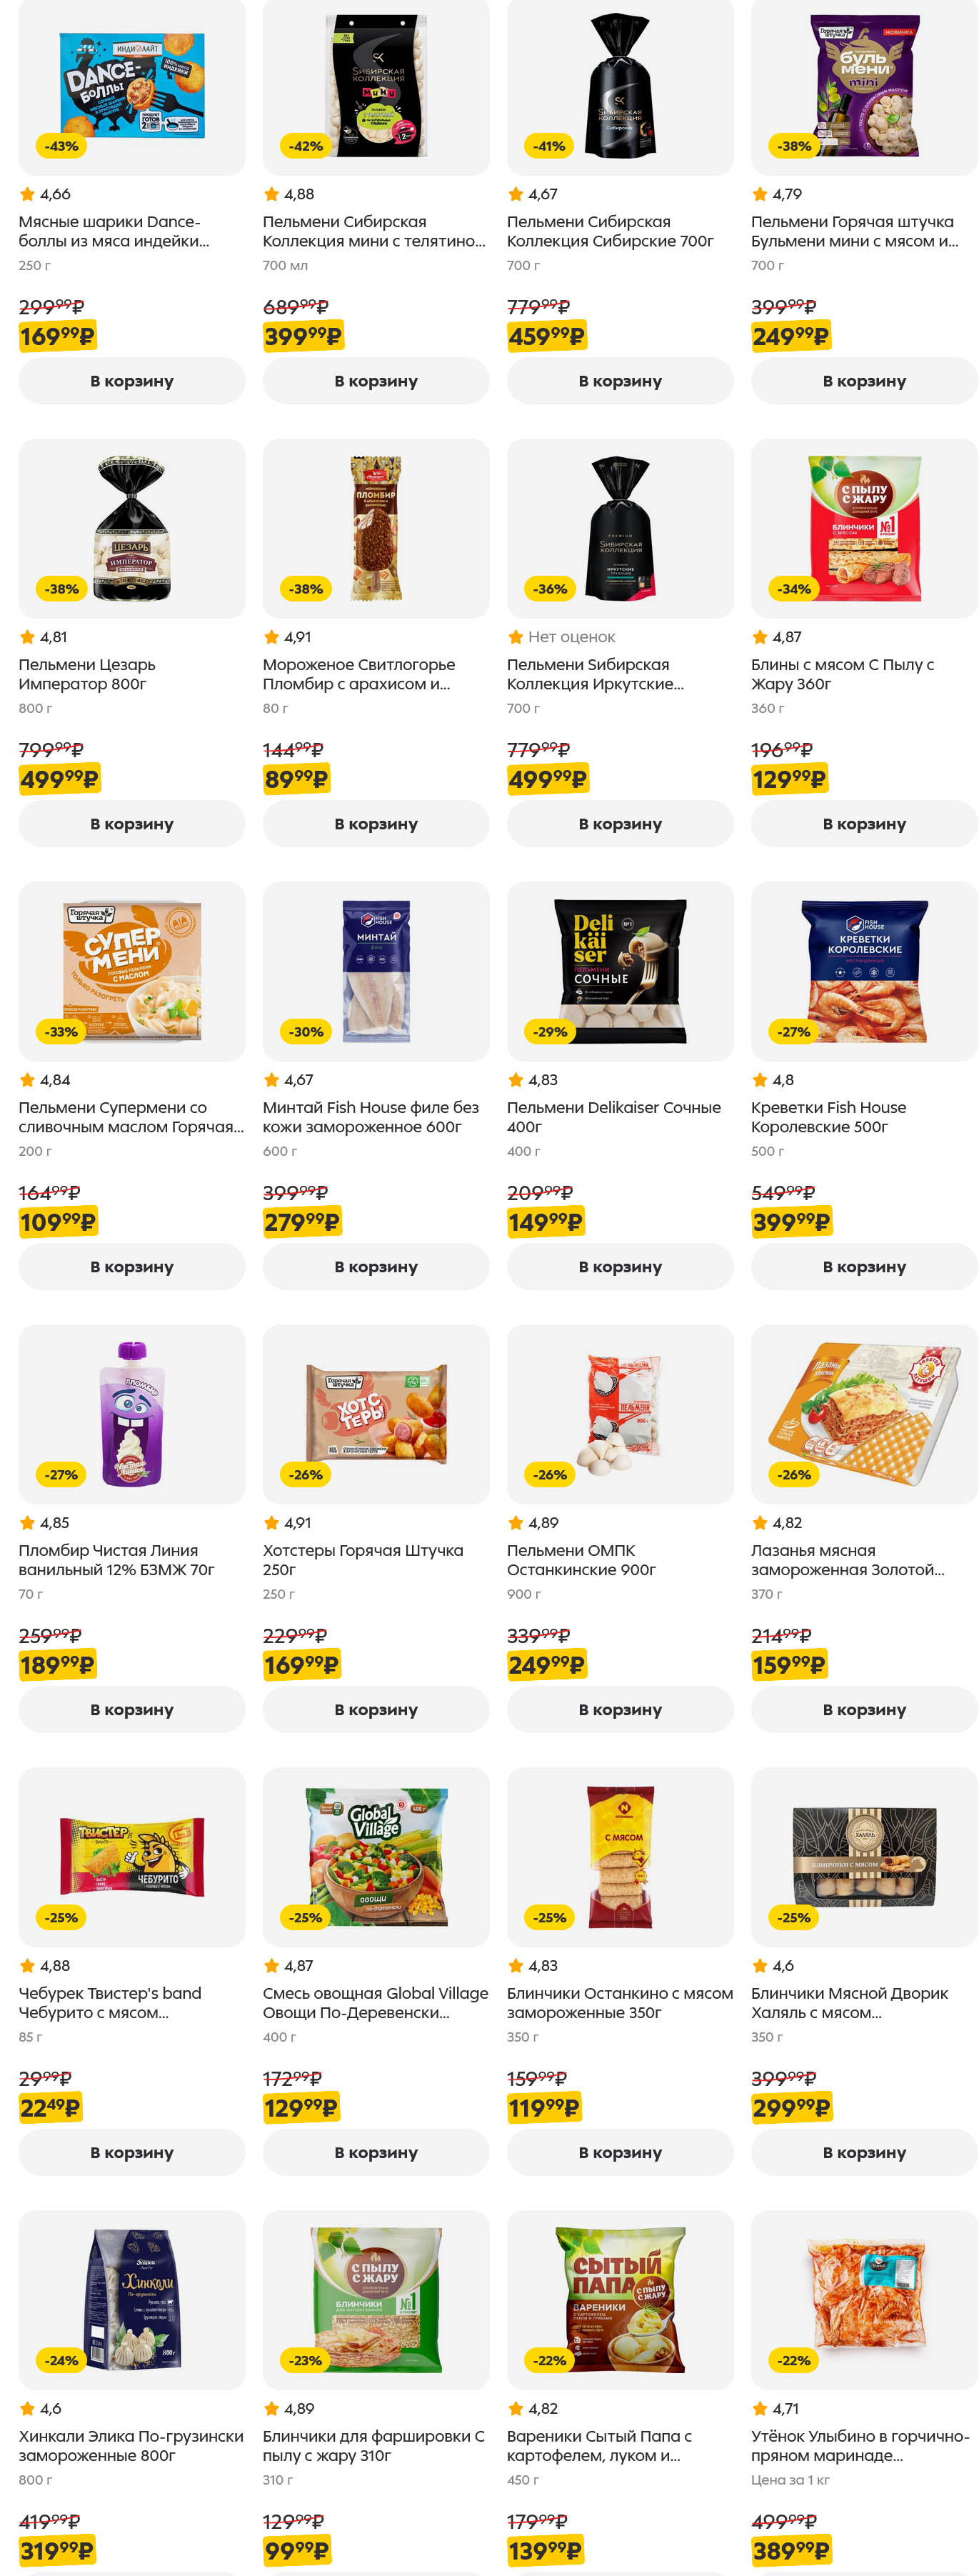Add Лазанья мясная Золотой to cart

864,1710
